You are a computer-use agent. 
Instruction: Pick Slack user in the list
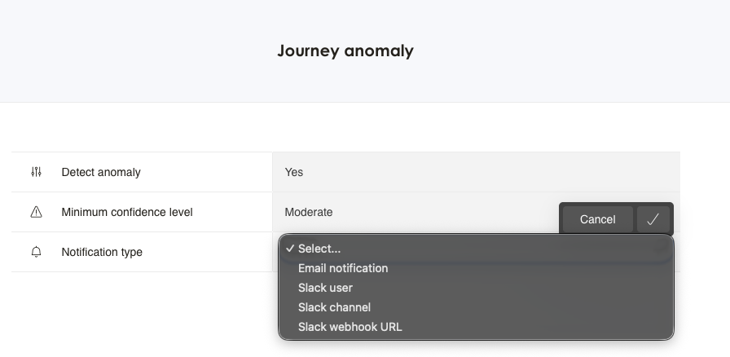point(325,288)
